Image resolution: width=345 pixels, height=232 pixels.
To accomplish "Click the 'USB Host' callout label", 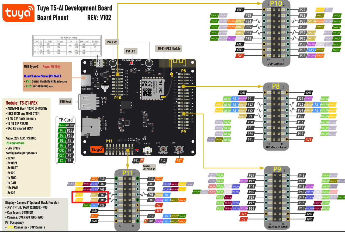I will point(66,101).
